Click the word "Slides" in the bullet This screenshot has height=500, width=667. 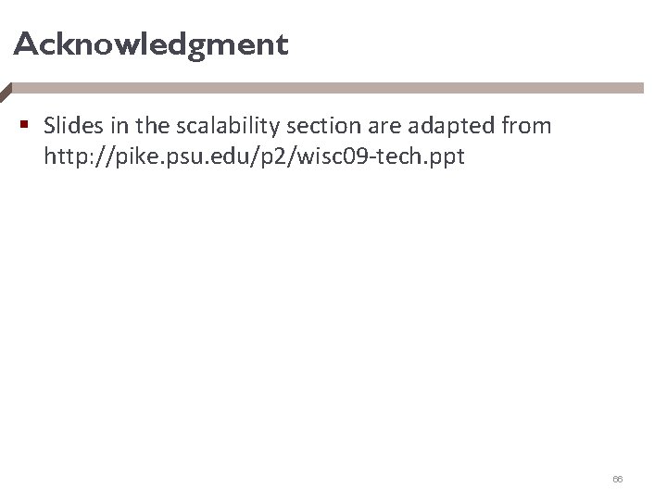coord(70,125)
